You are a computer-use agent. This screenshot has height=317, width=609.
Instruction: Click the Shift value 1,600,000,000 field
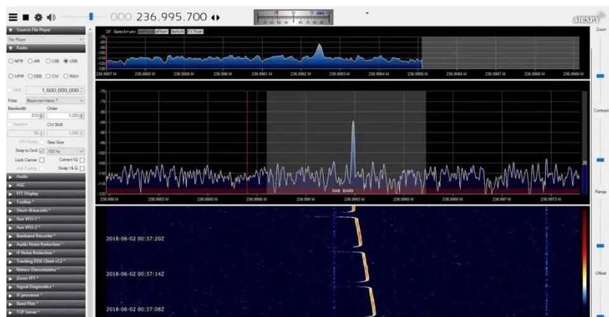[x=55, y=90]
